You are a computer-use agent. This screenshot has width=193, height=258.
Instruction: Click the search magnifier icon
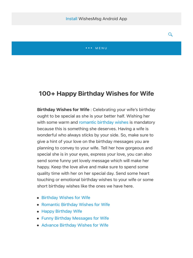[x=170, y=35]
